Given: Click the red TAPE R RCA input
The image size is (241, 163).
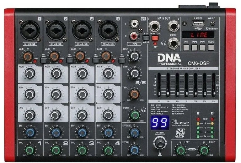Looking at the screenshot, I should [x=134, y=36].
